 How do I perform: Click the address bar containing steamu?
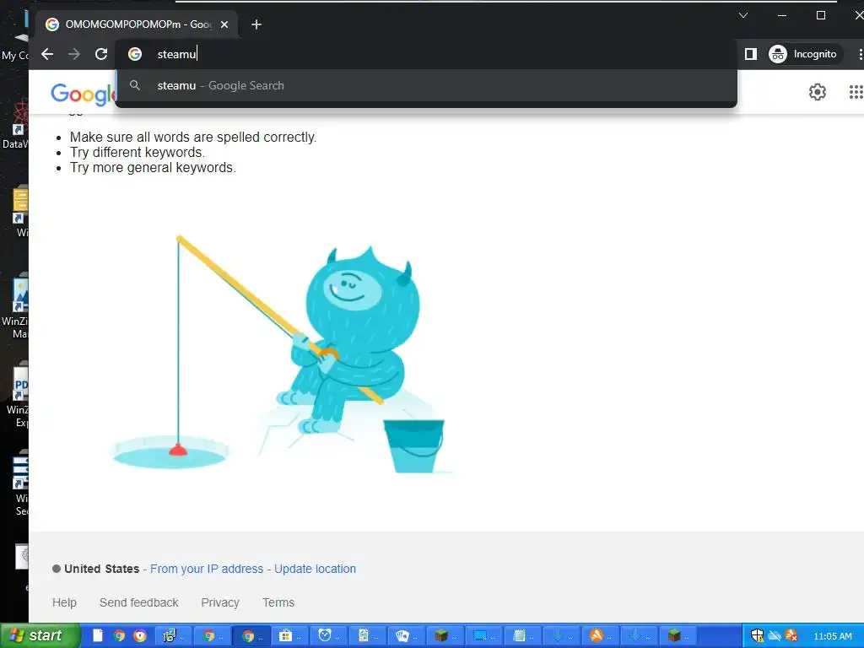click(x=427, y=54)
